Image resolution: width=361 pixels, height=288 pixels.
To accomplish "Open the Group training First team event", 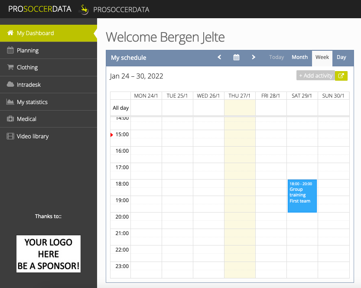I will tap(302, 196).
